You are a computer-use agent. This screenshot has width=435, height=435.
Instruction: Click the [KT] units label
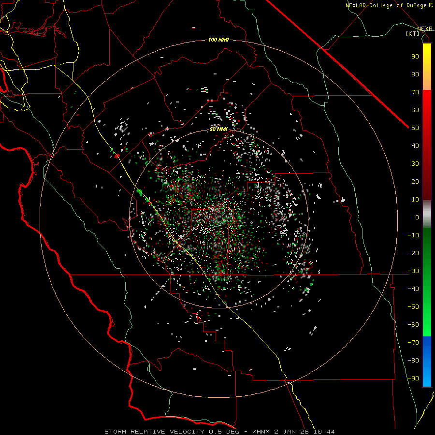pyautogui.click(x=413, y=33)
